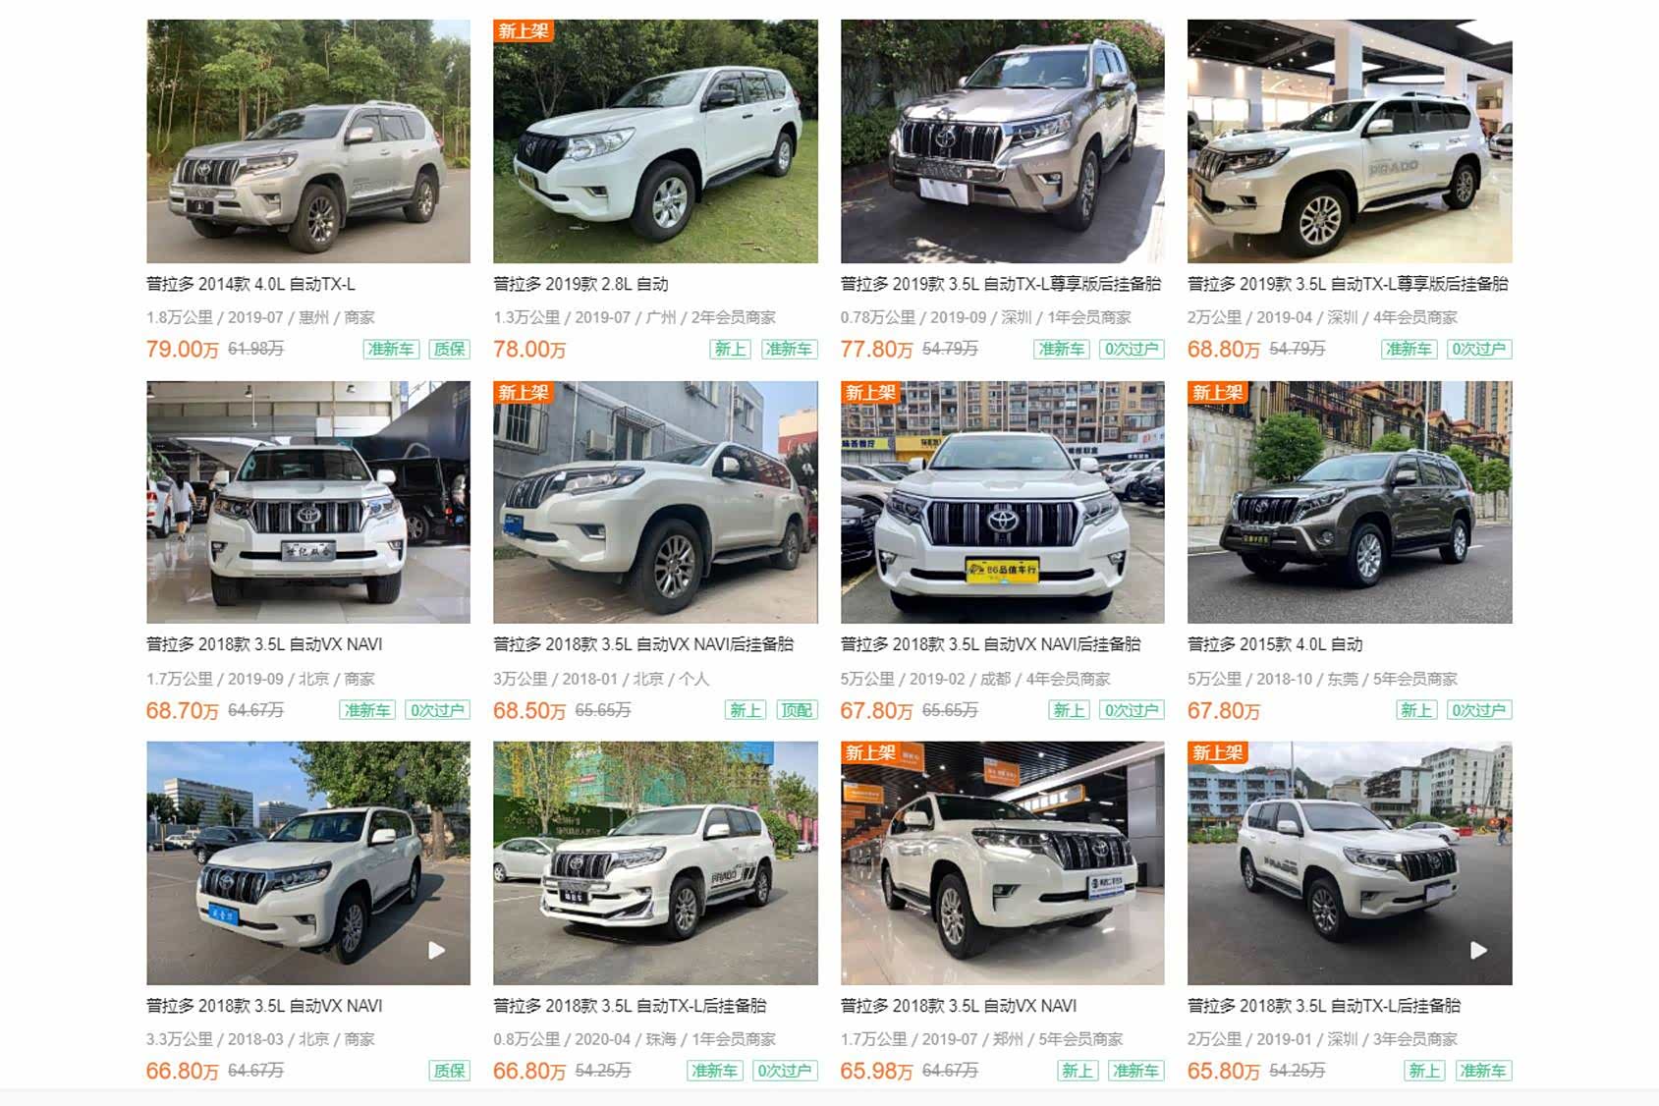Click 质保 tag on 66.80万 Beijing listing
This screenshot has height=1106, width=1659.
pos(450,1071)
